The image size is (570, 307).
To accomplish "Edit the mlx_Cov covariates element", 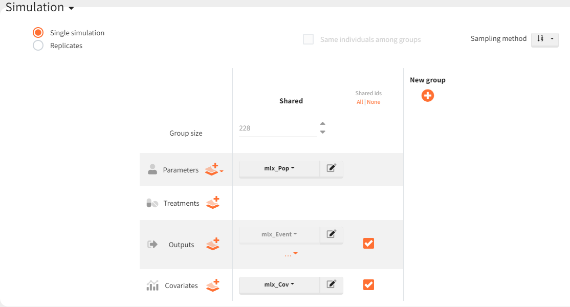I will click(x=332, y=284).
